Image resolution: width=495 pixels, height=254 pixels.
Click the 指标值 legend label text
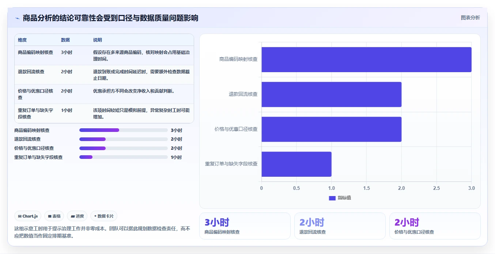344,198
